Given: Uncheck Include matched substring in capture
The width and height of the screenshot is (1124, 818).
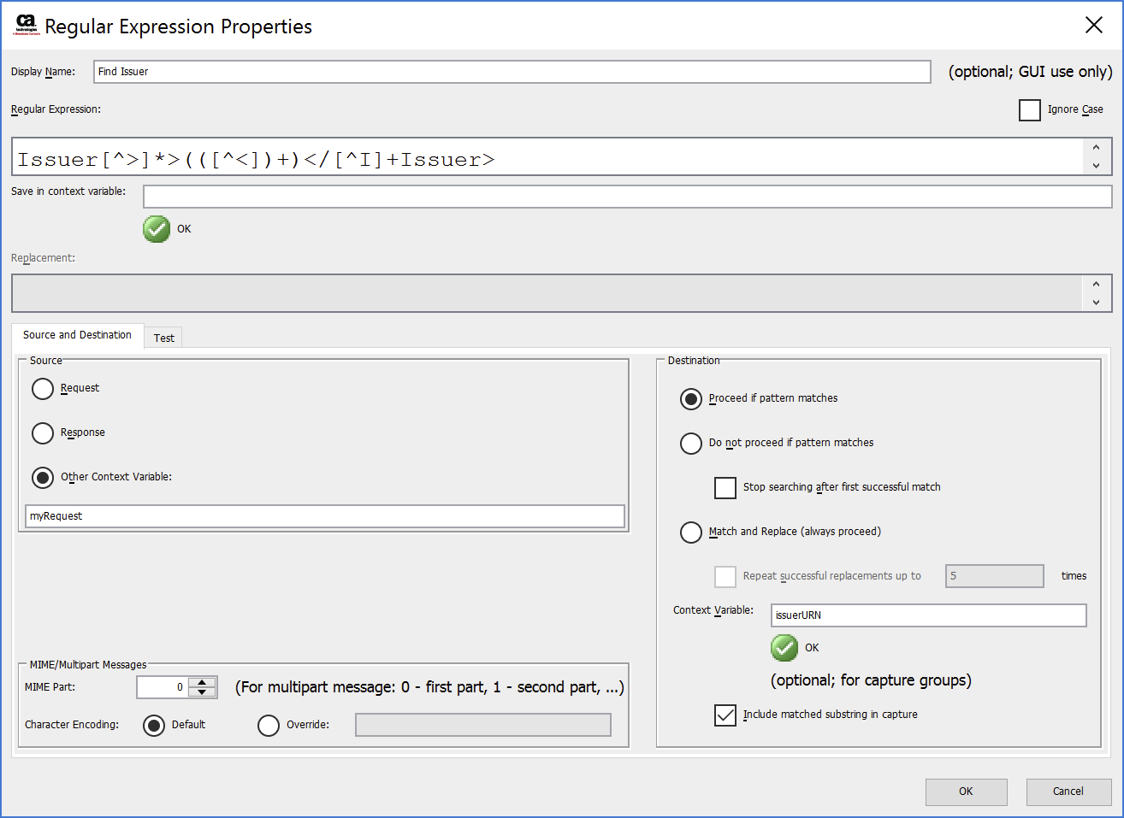Looking at the screenshot, I should tap(725, 715).
